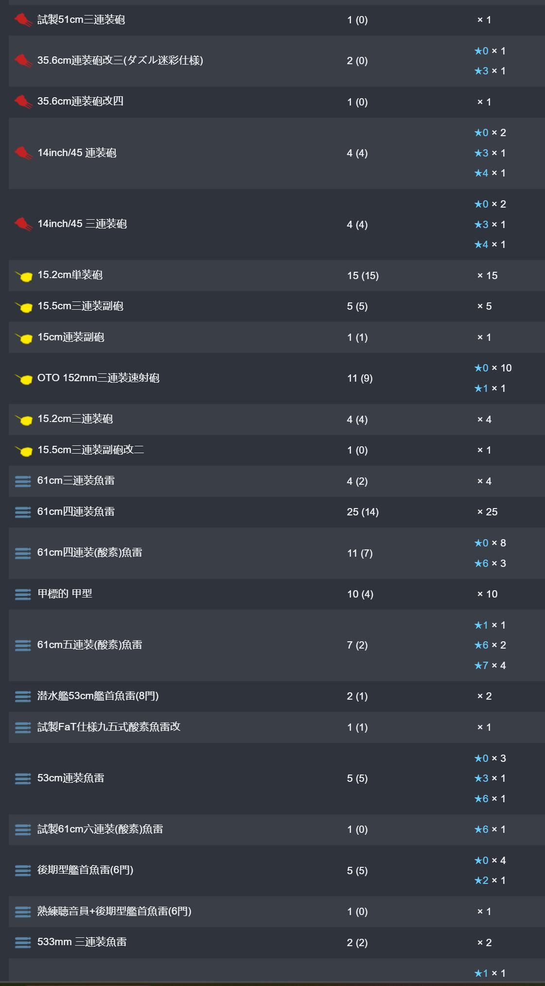Click the red main gun icon beside 試製51cm三連装砲

(23, 20)
